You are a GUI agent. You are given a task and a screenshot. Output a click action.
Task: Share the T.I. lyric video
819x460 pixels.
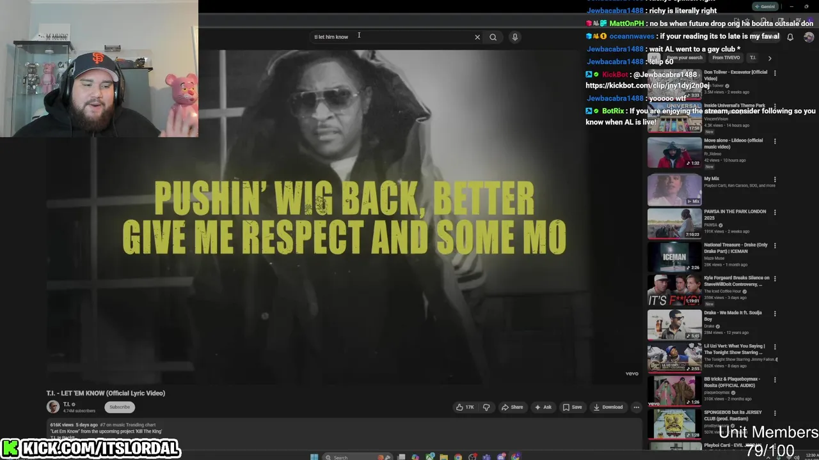tap(512, 407)
